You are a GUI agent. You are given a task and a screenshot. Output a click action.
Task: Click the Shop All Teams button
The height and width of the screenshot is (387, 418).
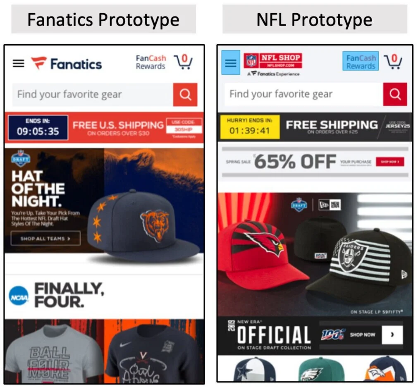(x=45, y=238)
